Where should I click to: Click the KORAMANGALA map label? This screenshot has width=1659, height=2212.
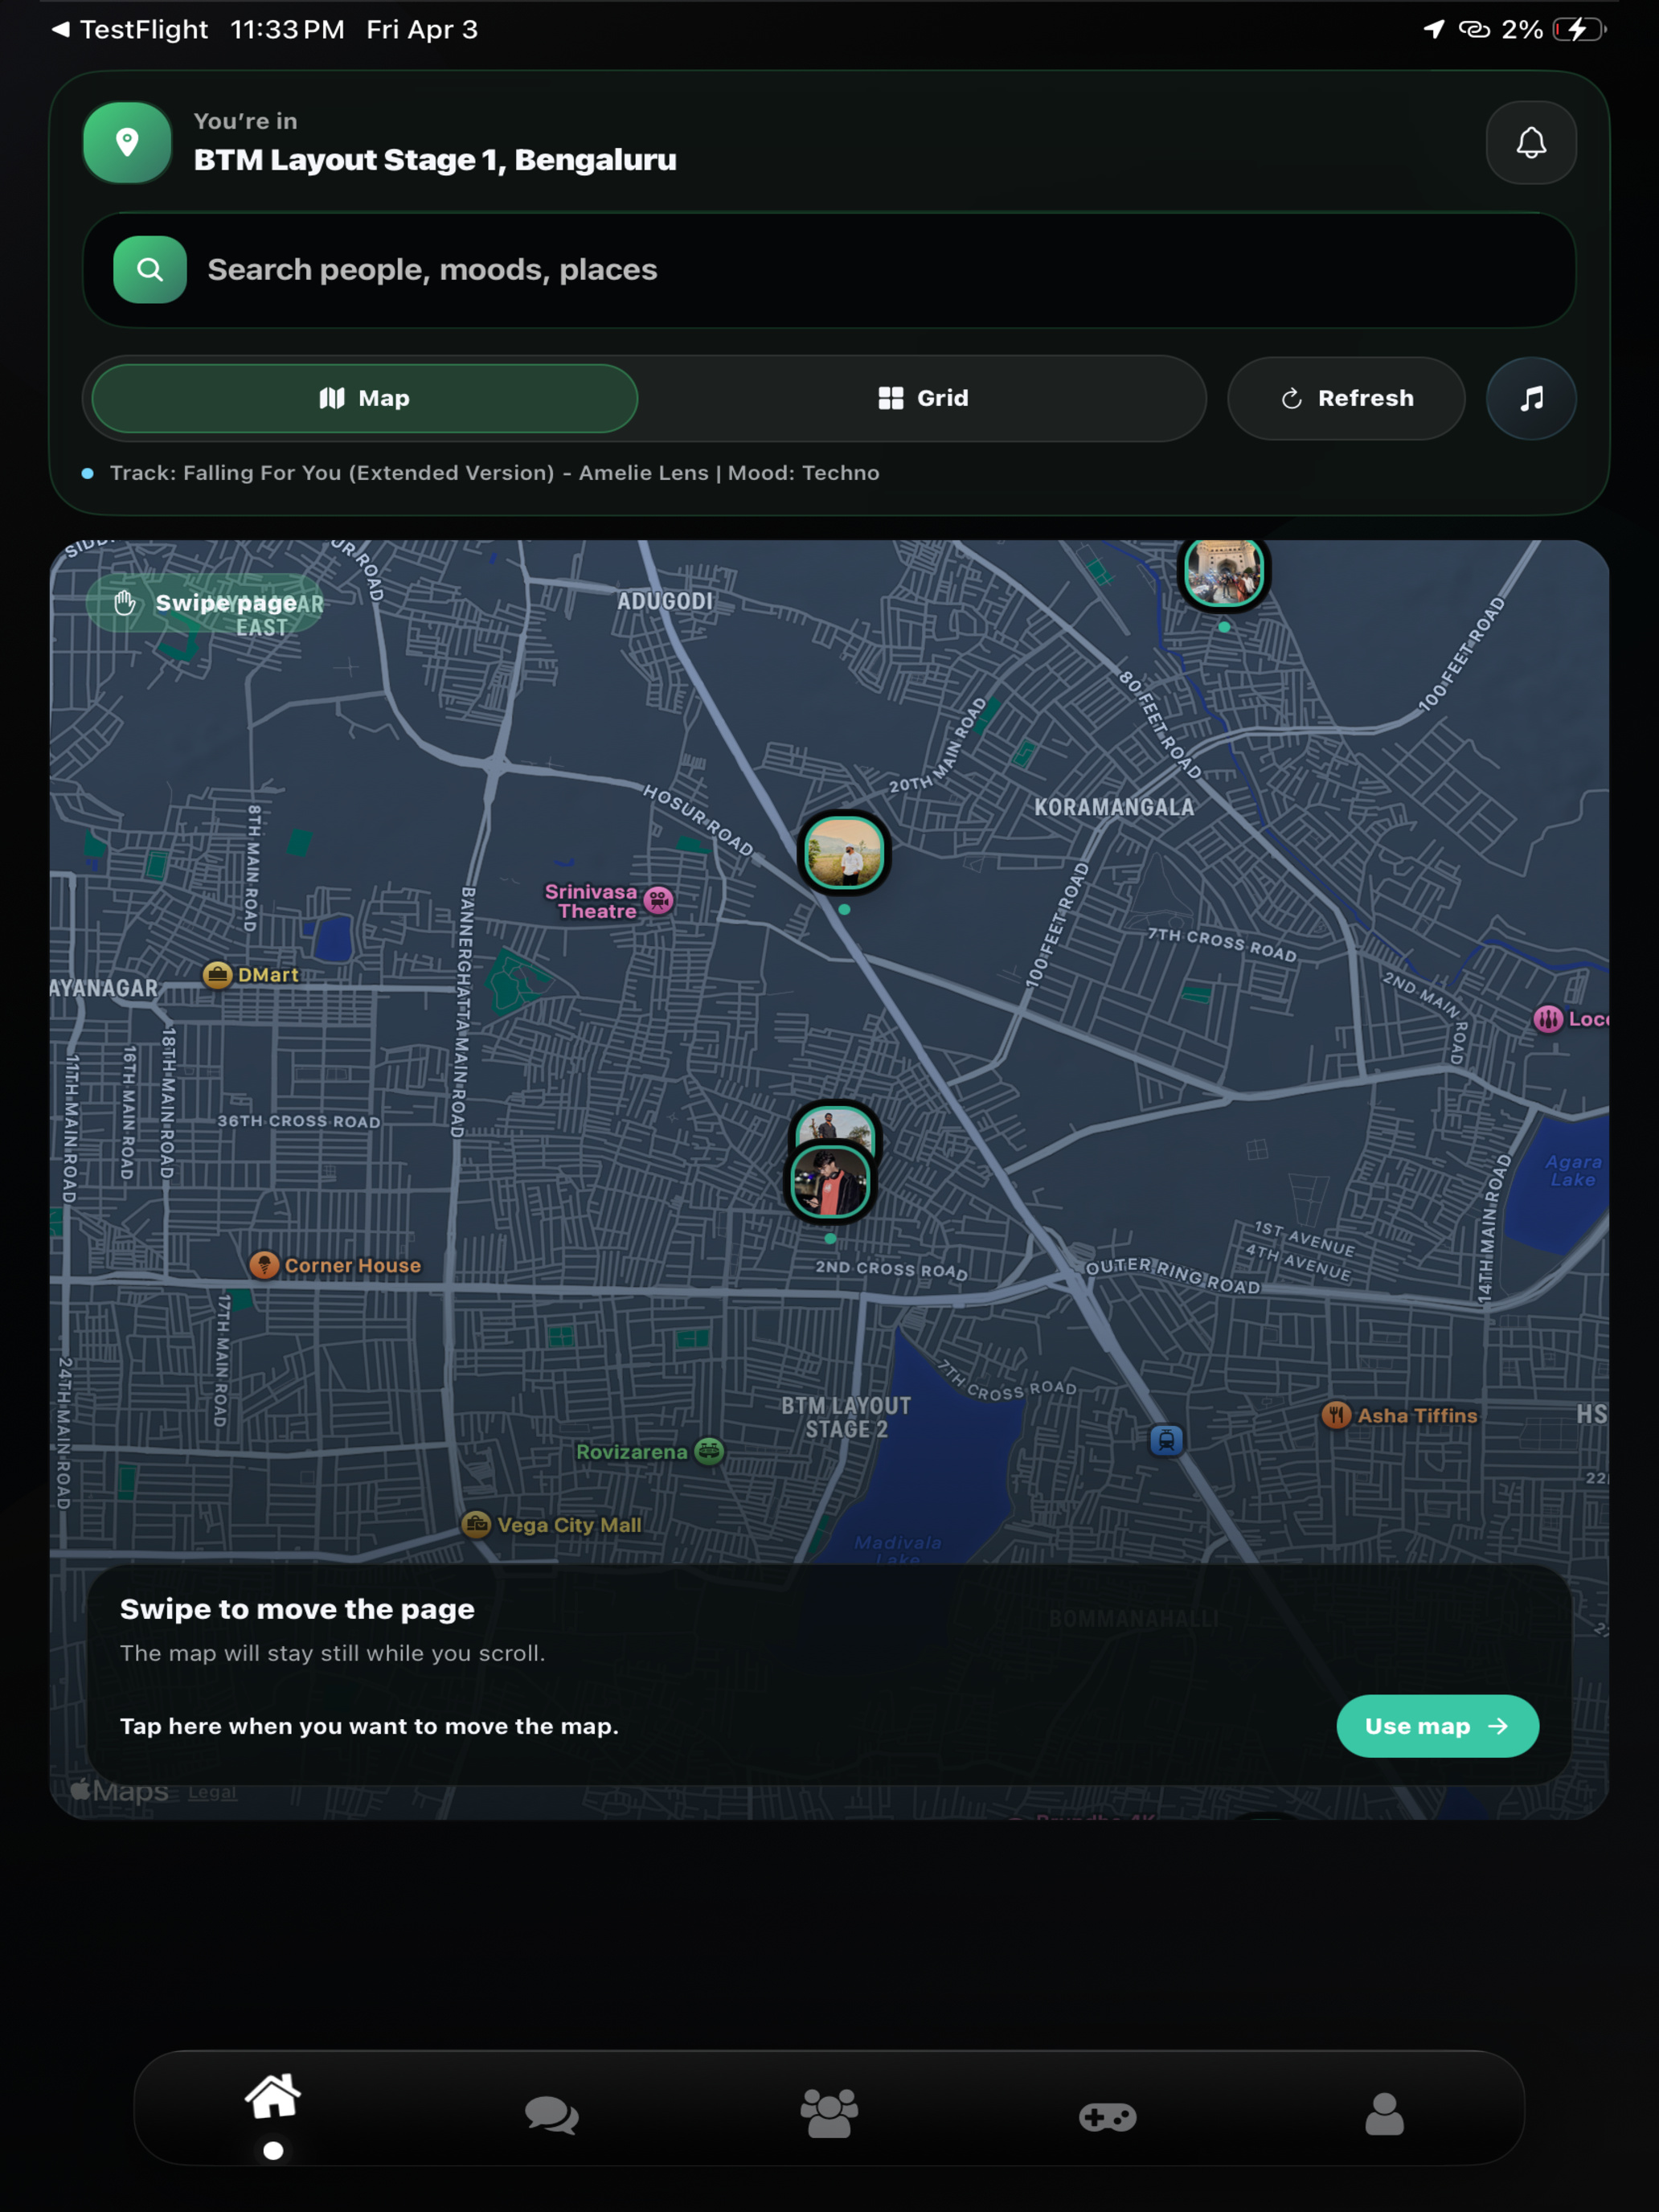pyautogui.click(x=1114, y=807)
